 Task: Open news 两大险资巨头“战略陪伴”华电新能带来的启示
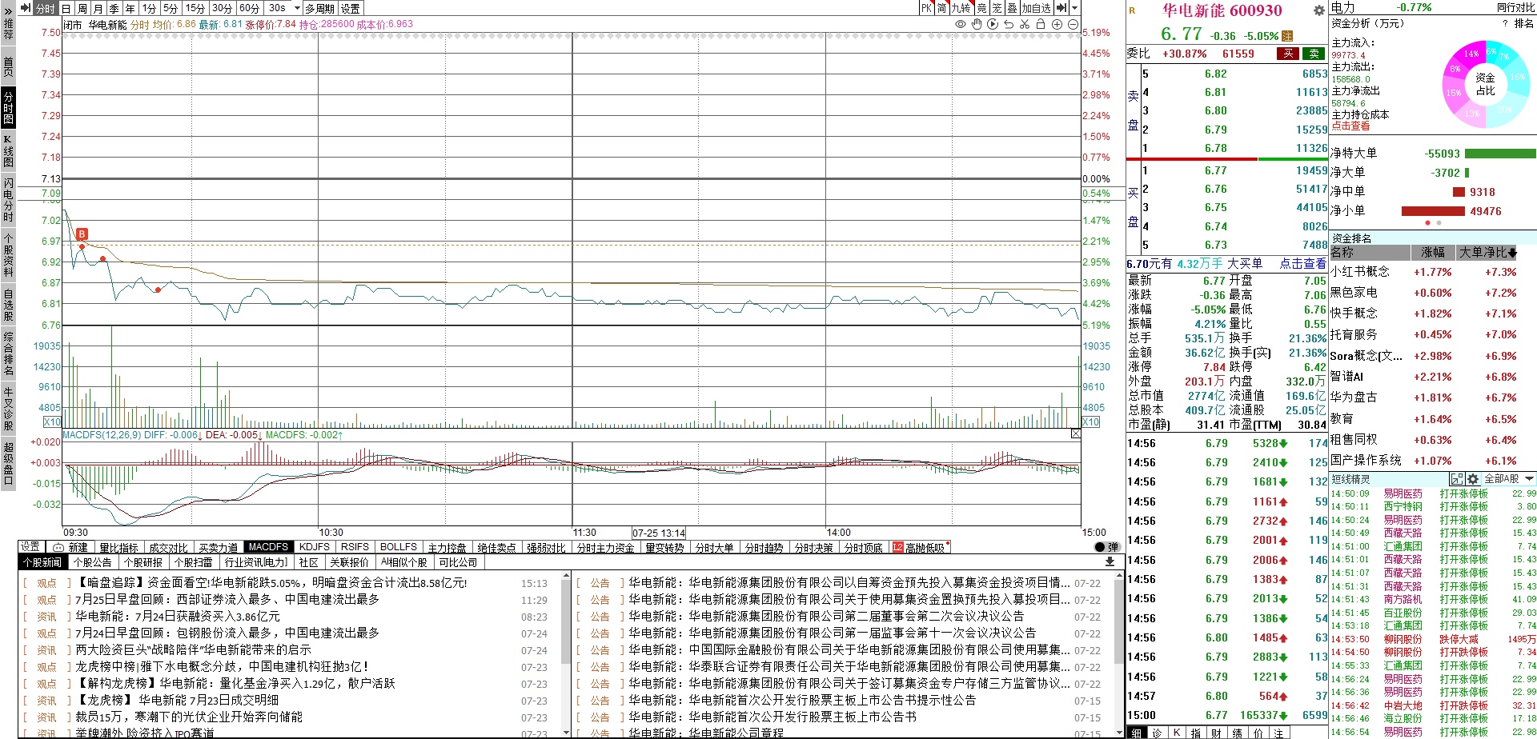pos(193,650)
